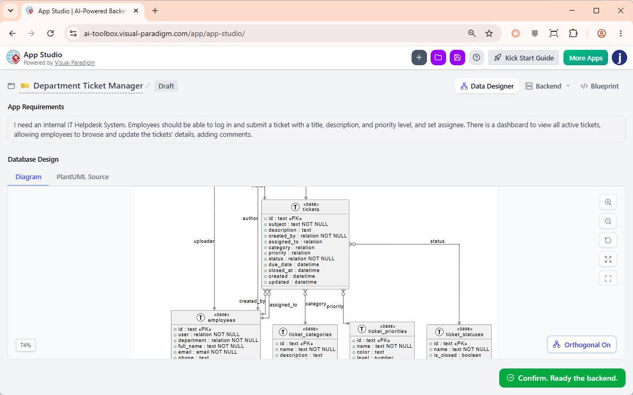Click 'assigned_to : relation' field in tickets

(x=295, y=242)
